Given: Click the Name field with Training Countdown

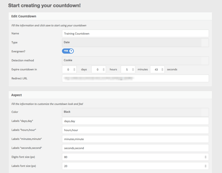Looking at the screenshot, I should tap(135, 34).
